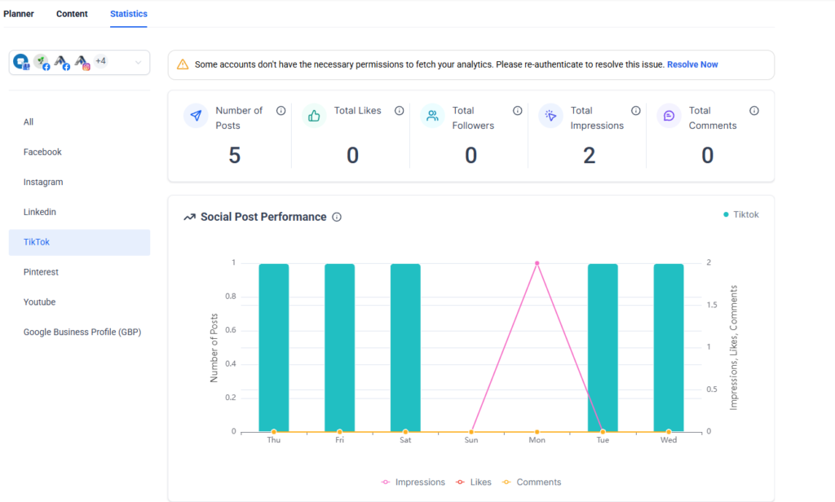This screenshot has height=502, width=835.
Task: Click the Impressions peak point on Monday
Action: coord(537,263)
